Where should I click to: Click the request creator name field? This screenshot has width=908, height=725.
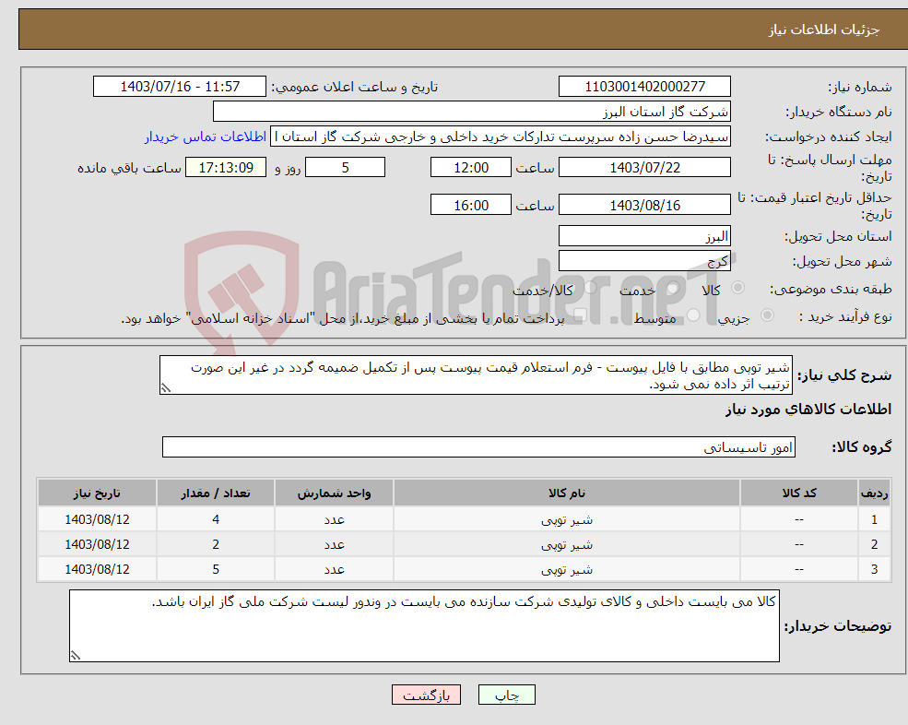[x=501, y=137]
